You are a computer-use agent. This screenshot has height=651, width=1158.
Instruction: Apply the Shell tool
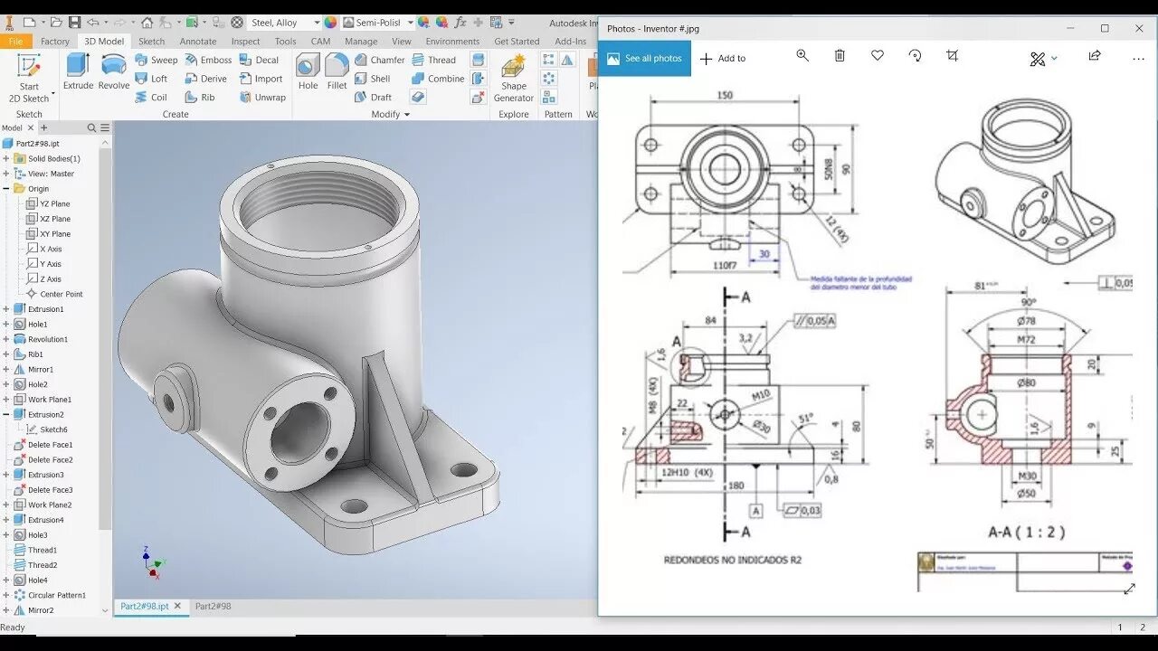click(x=372, y=79)
